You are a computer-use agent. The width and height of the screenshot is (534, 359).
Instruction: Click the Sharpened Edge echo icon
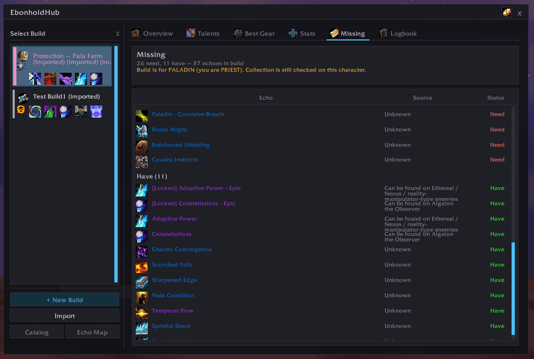pyautogui.click(x=142, y=282)
